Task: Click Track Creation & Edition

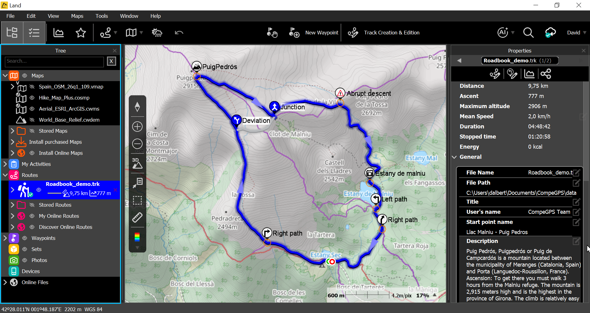Action: coord(383,33)
